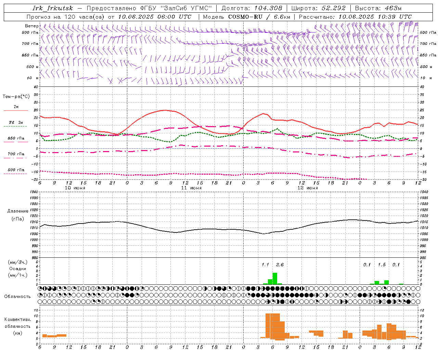
Task: Click the "Td 2м" dew point legend entry
Action: click(x=16, y=122)
